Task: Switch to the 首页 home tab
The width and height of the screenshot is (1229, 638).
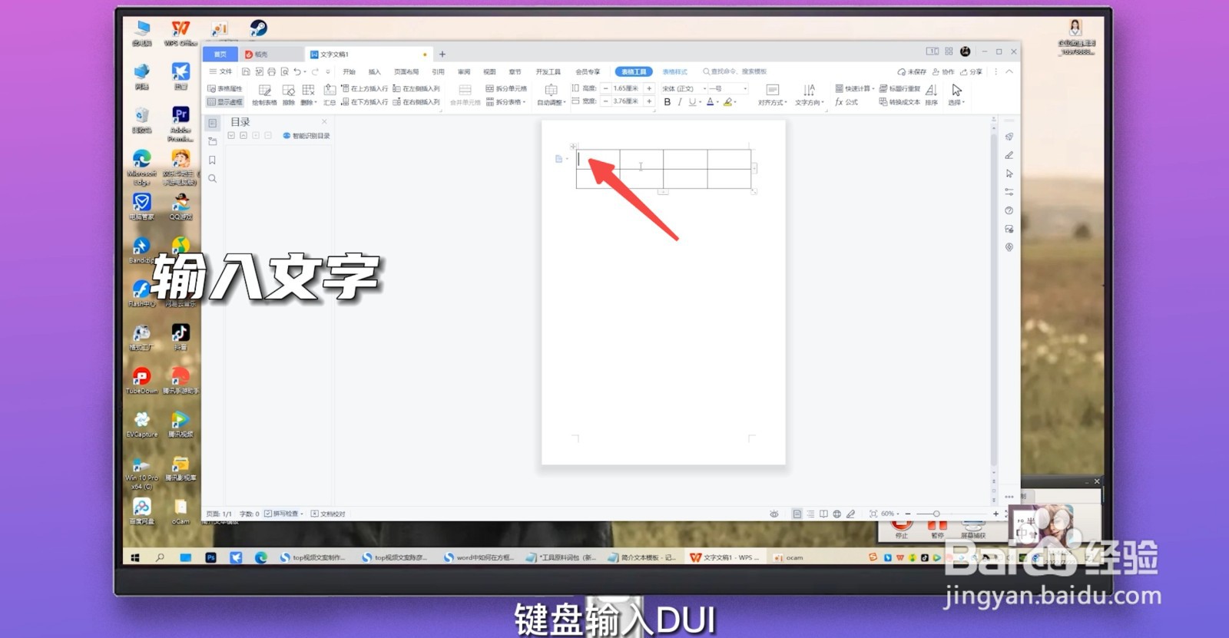Action: (x=220, y=54)
